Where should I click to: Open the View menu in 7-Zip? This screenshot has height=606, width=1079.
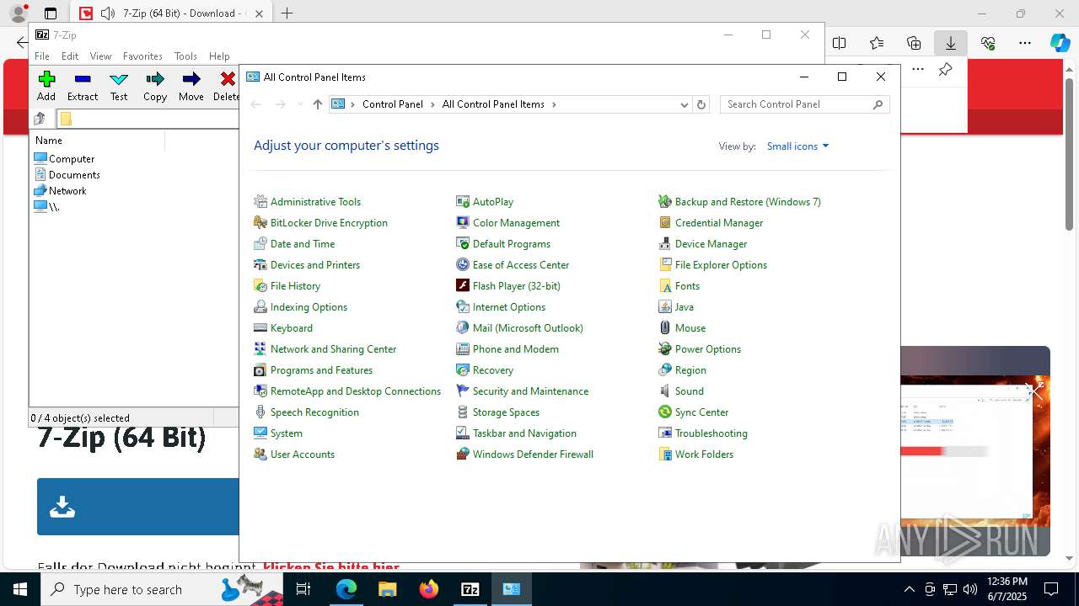click(100, 56)
